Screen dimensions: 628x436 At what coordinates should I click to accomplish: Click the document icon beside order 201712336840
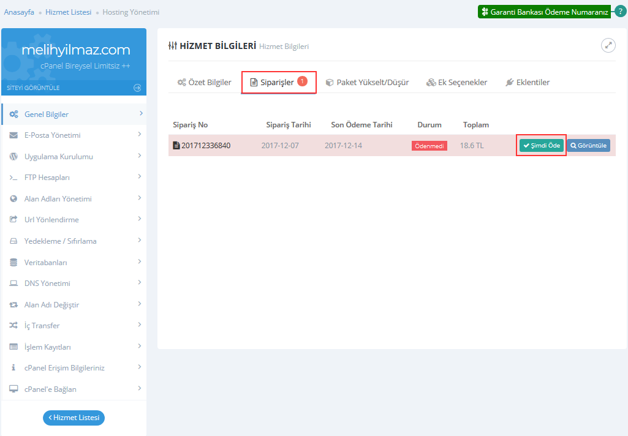[176, 146]
